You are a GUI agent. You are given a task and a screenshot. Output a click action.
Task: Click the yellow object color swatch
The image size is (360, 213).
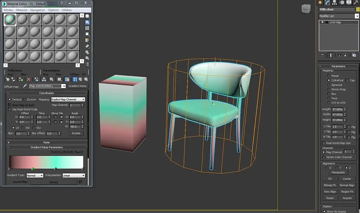coord(358,9)
